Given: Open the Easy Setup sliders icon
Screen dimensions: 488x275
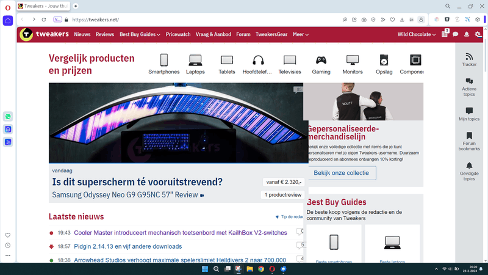Looking at the screenshot, I should [x=411, y=20].
